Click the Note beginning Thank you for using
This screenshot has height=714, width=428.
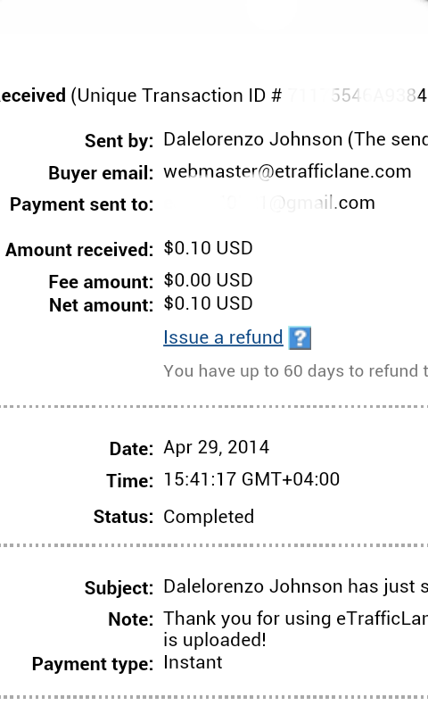pyautogui.click(x=296, y=629)
